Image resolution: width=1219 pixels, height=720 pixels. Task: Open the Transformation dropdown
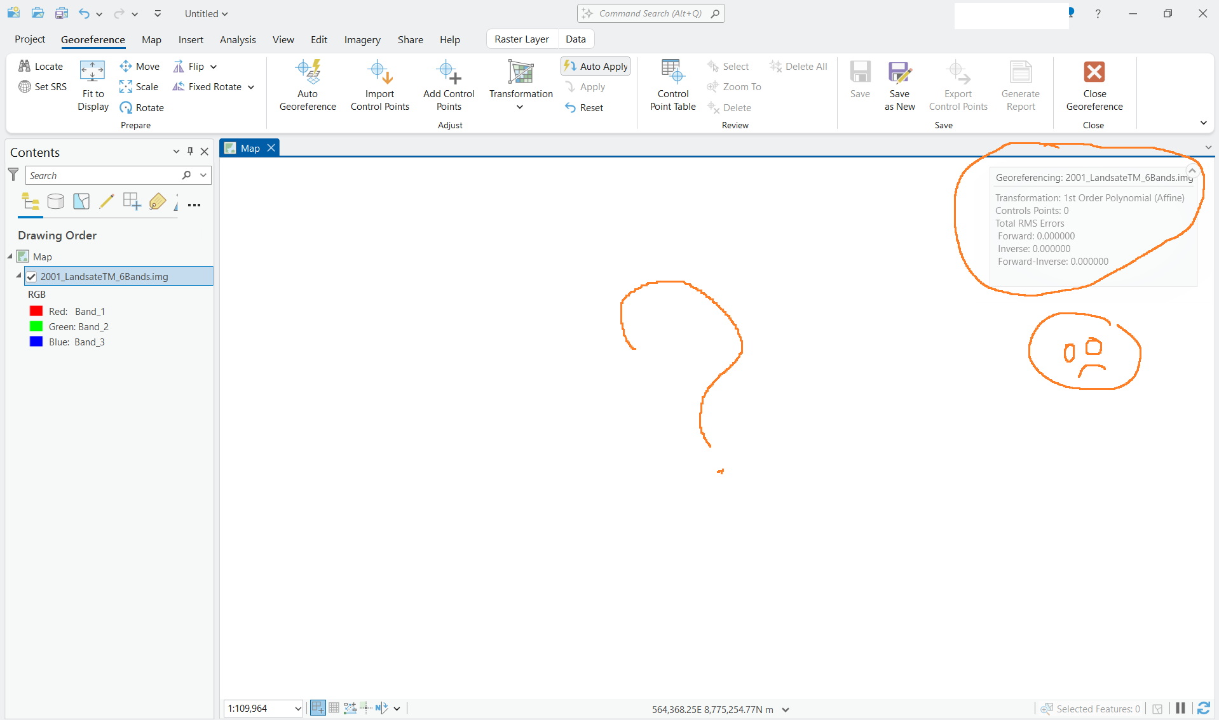[520, 107]
